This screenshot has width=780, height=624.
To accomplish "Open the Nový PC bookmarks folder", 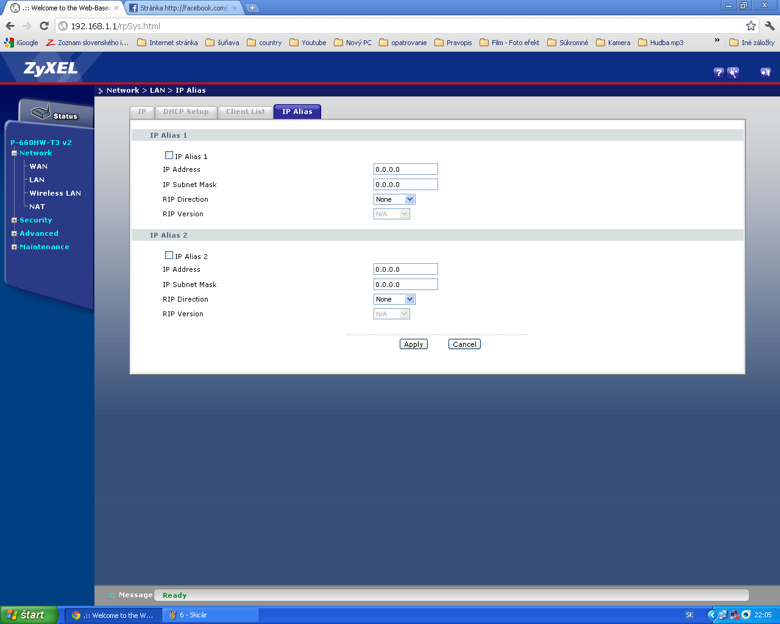I will pyautogui.click(x=353, y=43).
